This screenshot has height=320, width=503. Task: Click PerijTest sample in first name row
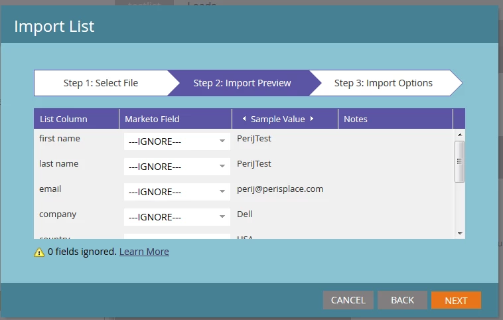pyautogui.click(x=254, y=139)
